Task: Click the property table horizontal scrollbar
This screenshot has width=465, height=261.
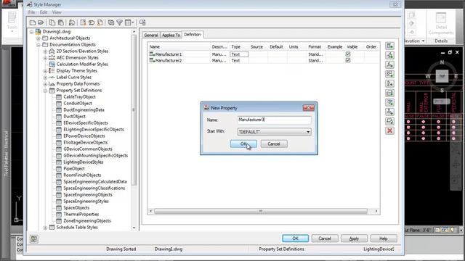Action: (x=261, y=211)
